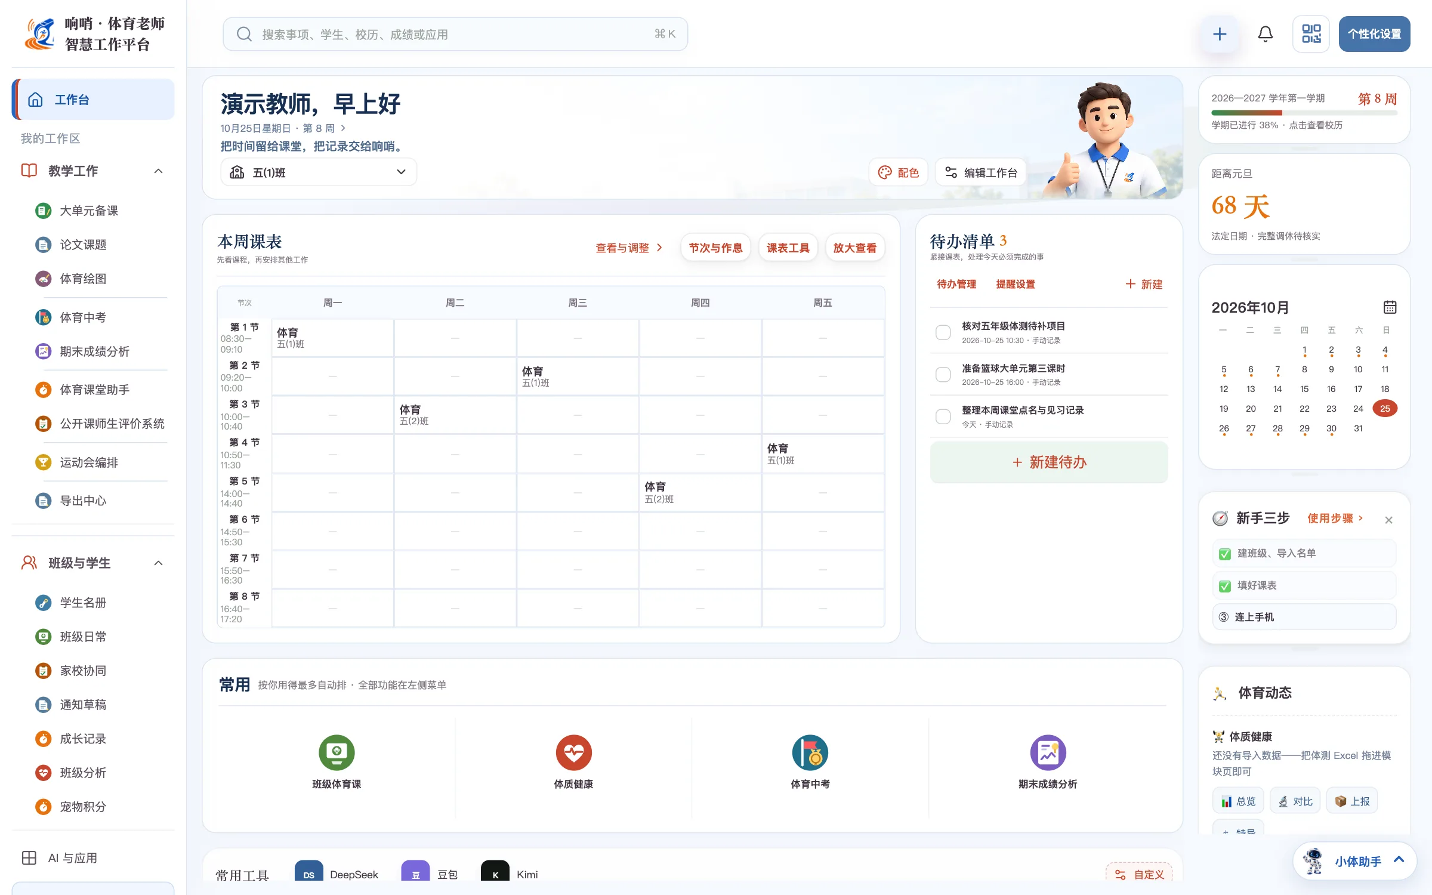1432x895 pixels.
Task: Open 配色 color palette button
Action: click(x=899, y=172)
